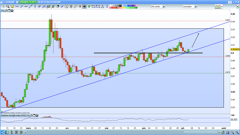Open the Journalier timeframe dropdown
240x135 pixels.
[196, 7]
